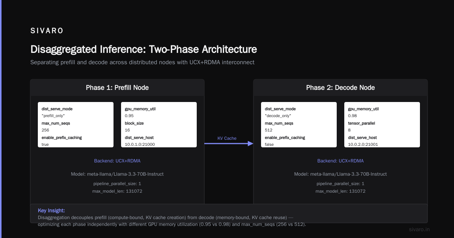Click gpu_memory_util value 0.98

(x=352, y=116)
